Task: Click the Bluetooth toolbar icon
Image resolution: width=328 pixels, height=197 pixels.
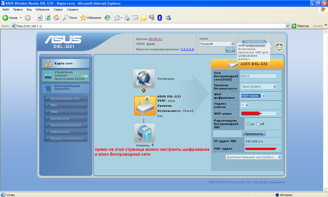Action: coord(160,18)
